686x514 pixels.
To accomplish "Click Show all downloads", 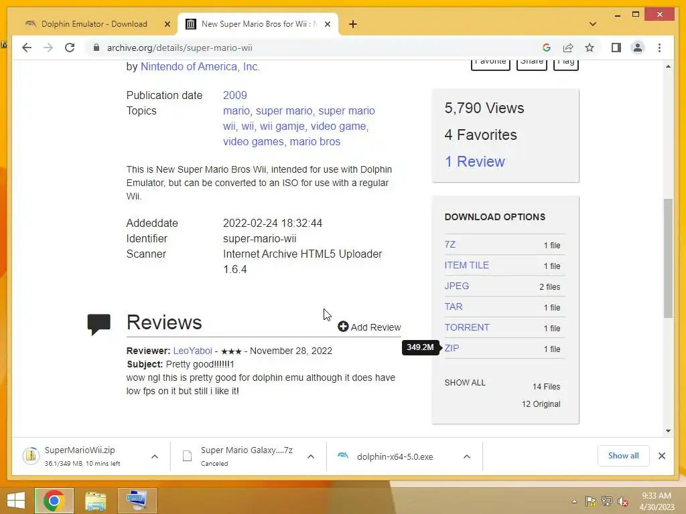I will [623, 456].
